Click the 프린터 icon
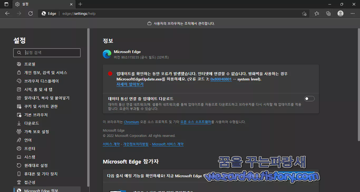The width and height of the screenshot is (360, 192). pyautogui.click(x=19, y=148)
